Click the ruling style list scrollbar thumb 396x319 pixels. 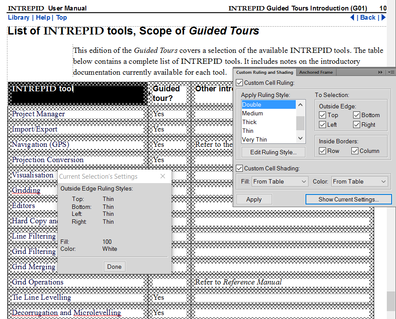(x=300, y=123)
